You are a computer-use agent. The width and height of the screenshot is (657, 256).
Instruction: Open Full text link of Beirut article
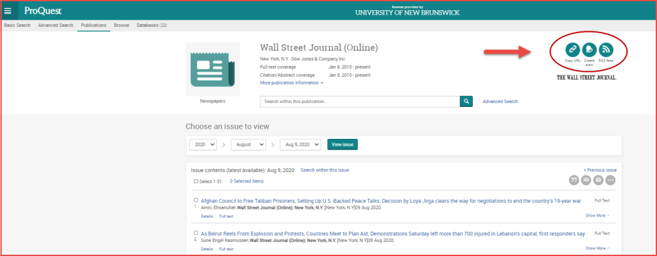coord(226,249)
